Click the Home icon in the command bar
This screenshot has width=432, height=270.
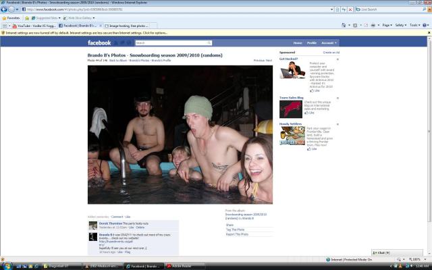click(344, 25)
